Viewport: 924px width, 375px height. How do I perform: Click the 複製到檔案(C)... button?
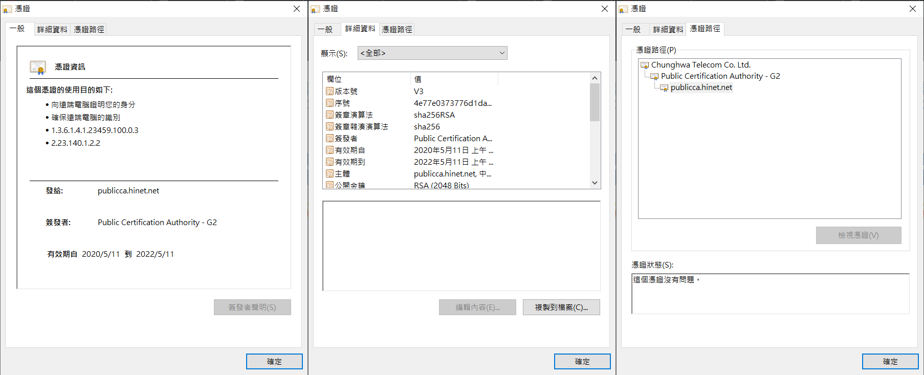[561, 307]
